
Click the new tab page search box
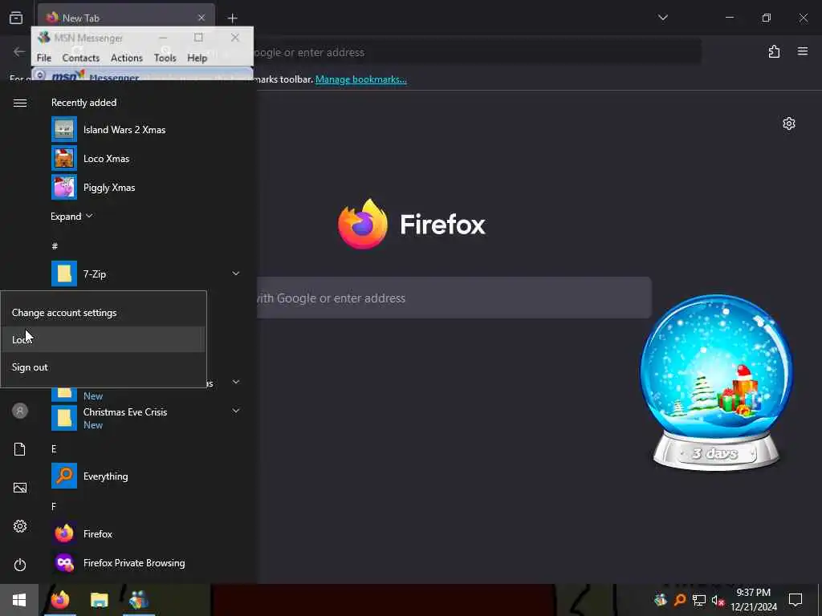(454, 298)
